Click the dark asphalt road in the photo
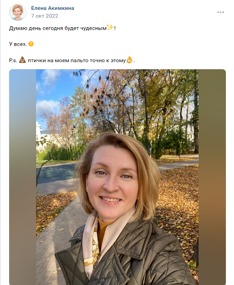 click(x=55, y=174)
